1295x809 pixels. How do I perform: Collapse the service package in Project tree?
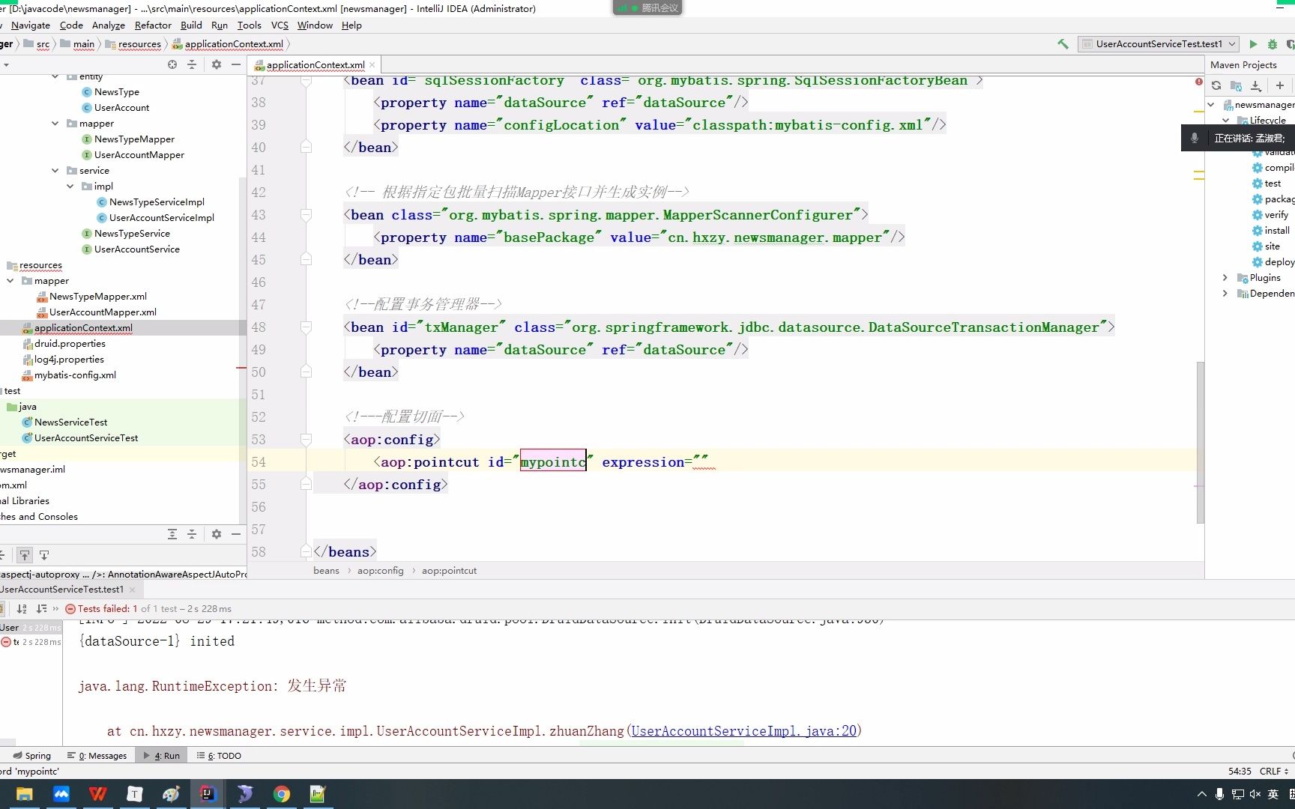(x=55, y=171)
